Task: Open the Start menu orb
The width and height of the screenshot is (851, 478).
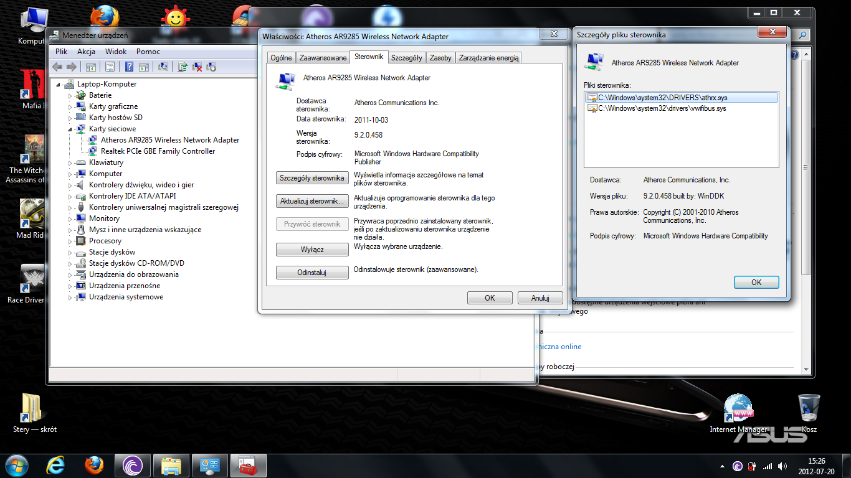Action: (17, 466)
